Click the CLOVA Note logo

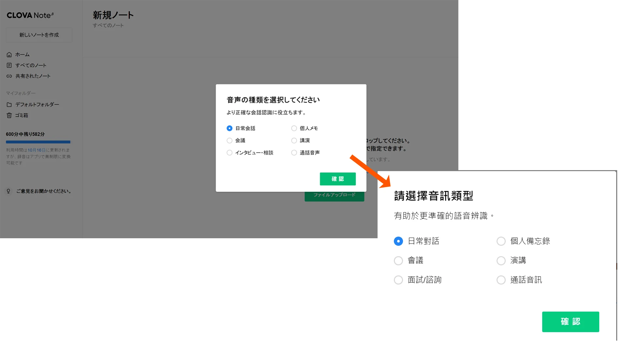pos(30,15)
